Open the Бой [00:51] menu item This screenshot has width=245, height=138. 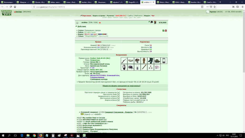pos(121,16)
